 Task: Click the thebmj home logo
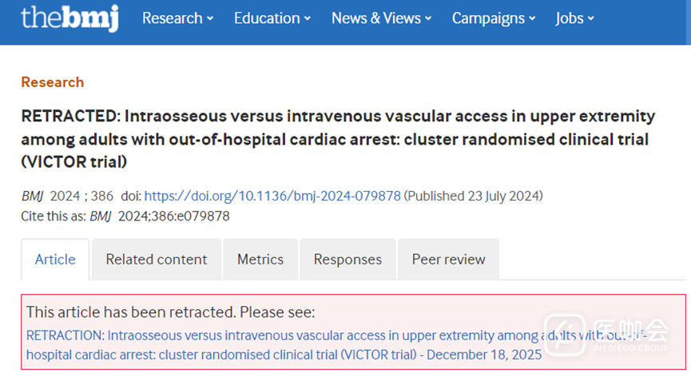point(69,18)
